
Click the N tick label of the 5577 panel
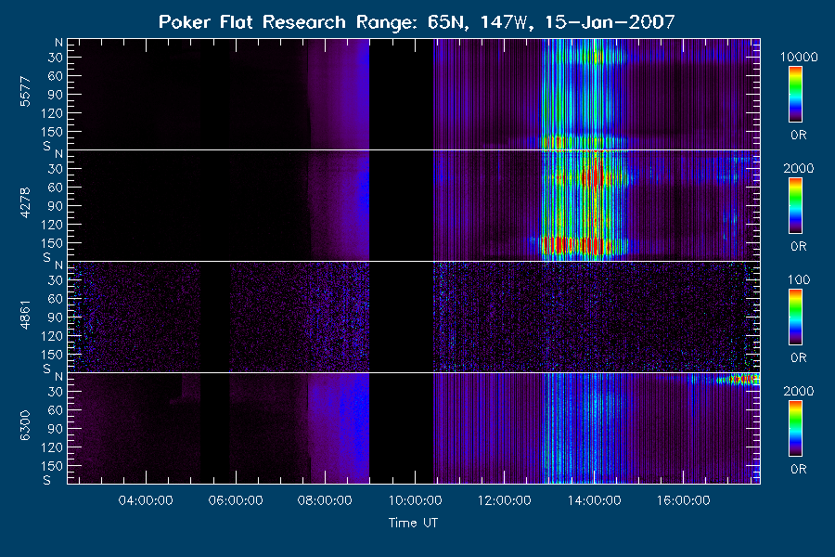click(x=58, y=43)
